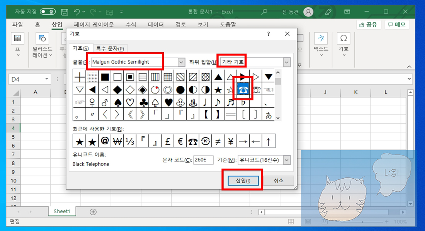Select the male sign symbol
The image size is (425, 231).
105,102
